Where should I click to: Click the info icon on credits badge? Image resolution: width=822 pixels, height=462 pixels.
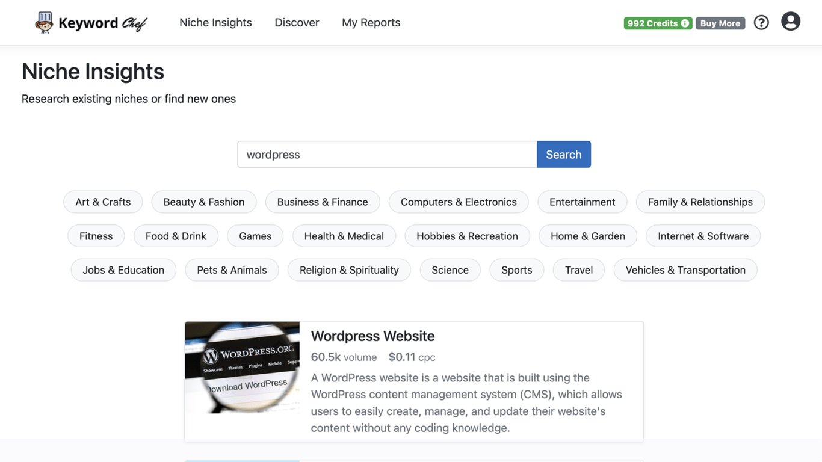point(685,23)
